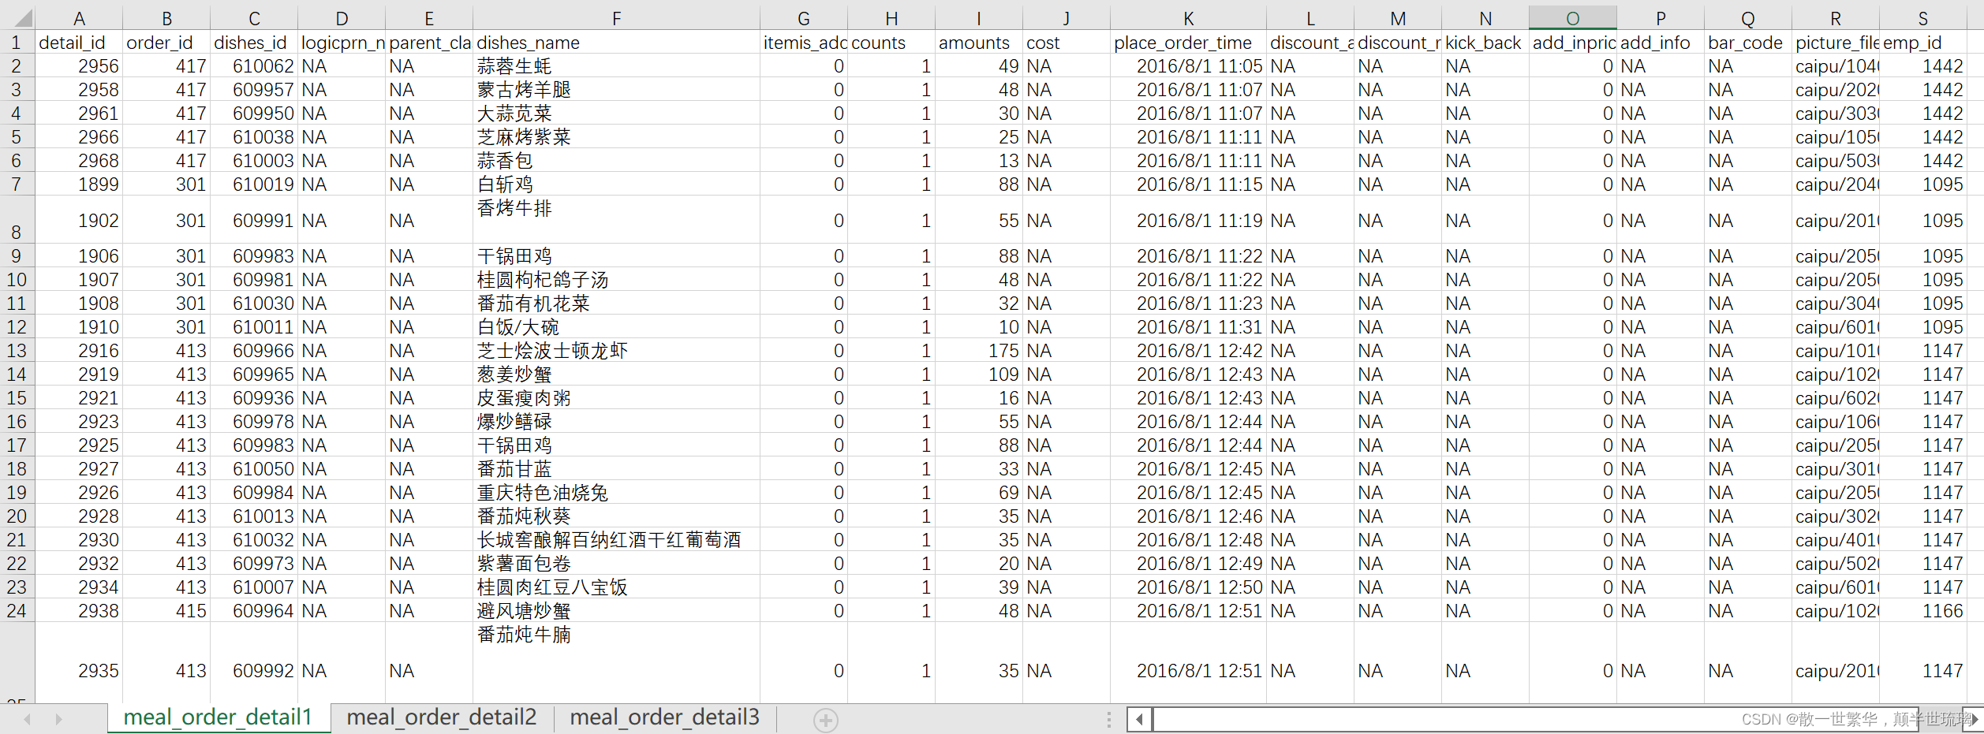Viewport: 1984px width, 734px height.
Task: Click cell with dish name 紫薯面包卷
Action: pos(616,564)
